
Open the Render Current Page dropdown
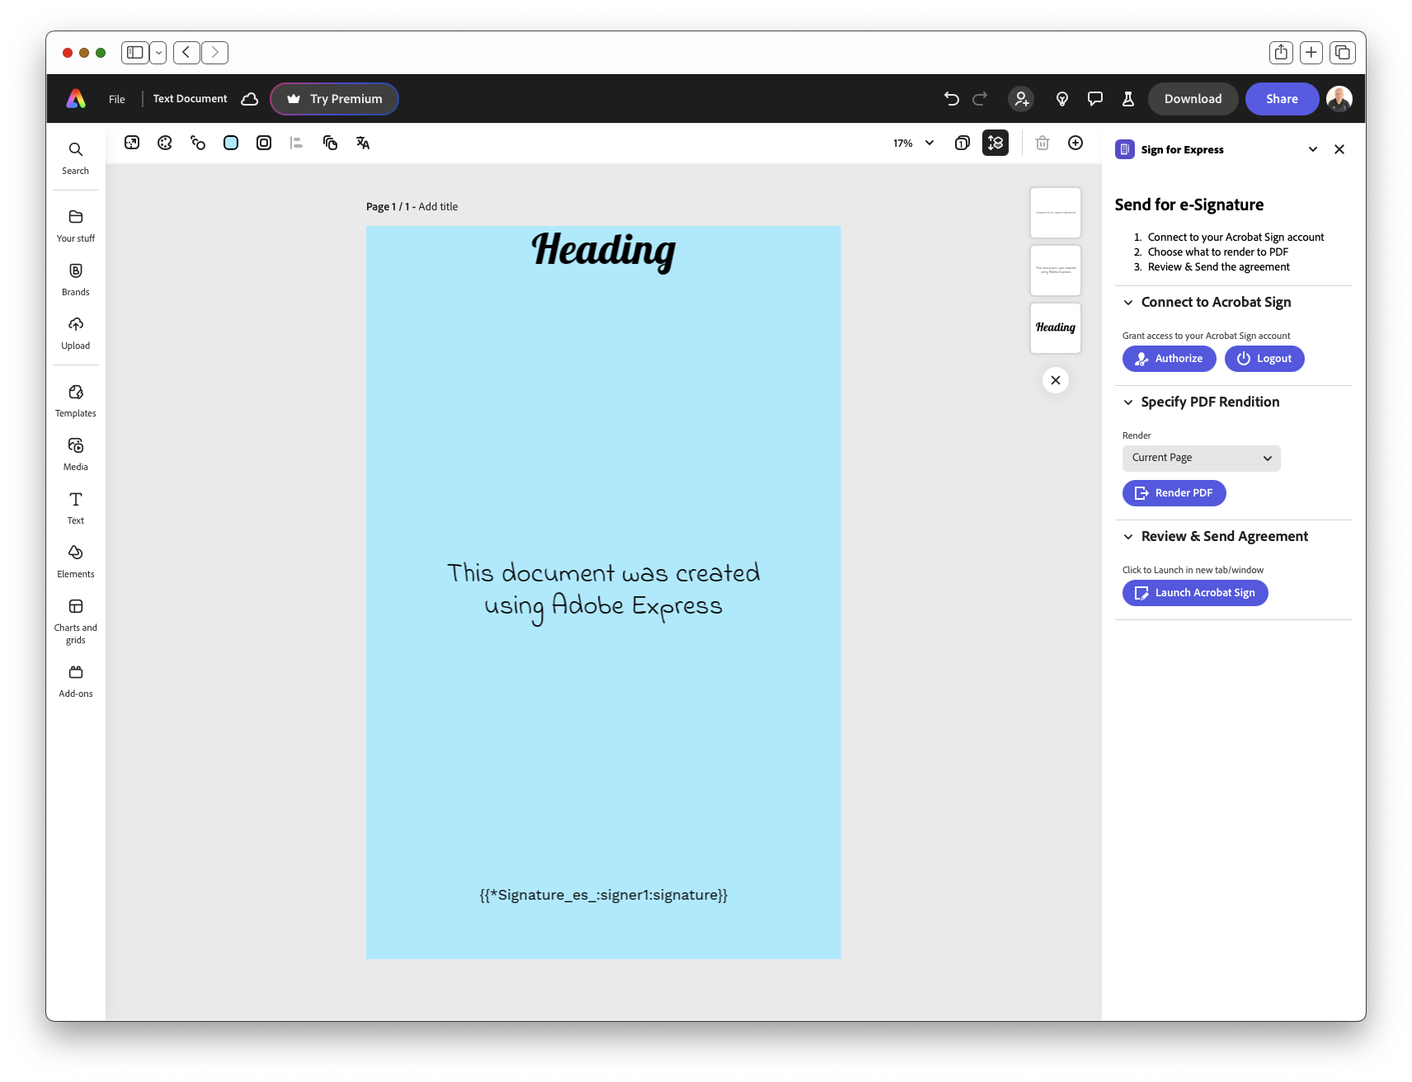pos(1201,459)
